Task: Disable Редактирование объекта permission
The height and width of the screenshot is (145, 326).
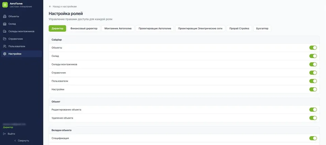Action: pyautogui.click(x=313, y=109)
